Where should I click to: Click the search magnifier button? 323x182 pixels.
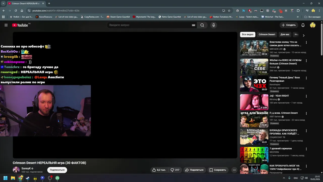tap(202, 25)
